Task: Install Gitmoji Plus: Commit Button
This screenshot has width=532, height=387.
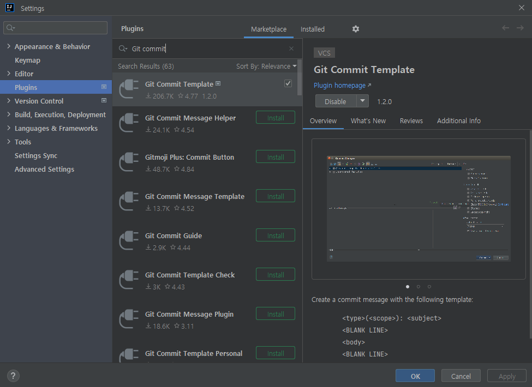Action: [276, 157]
